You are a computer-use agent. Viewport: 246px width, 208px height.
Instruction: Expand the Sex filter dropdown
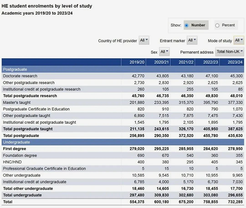164,52
